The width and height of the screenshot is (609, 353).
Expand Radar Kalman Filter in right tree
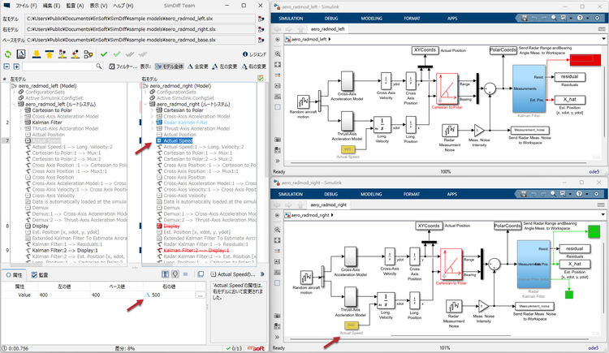pos(152,123)
